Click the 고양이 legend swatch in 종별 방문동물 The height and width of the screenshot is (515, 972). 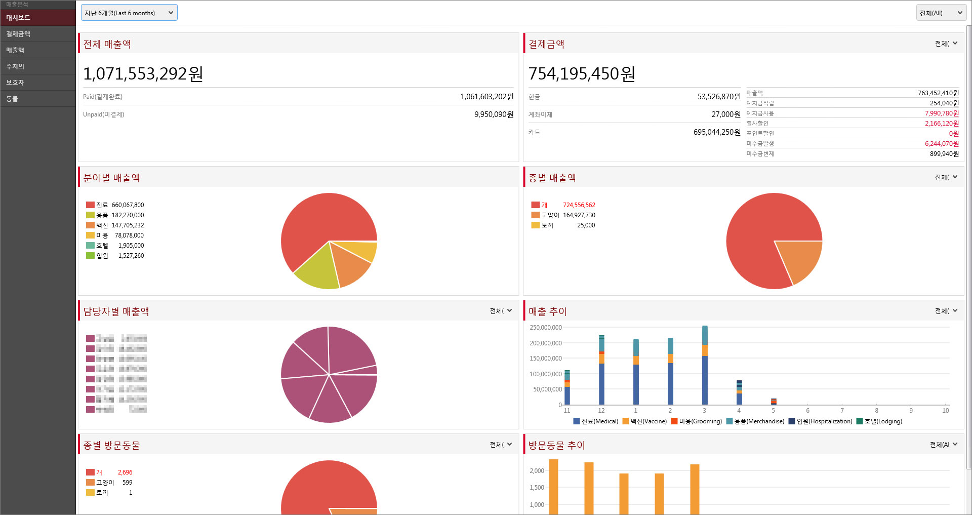click(x=90, y=483)
